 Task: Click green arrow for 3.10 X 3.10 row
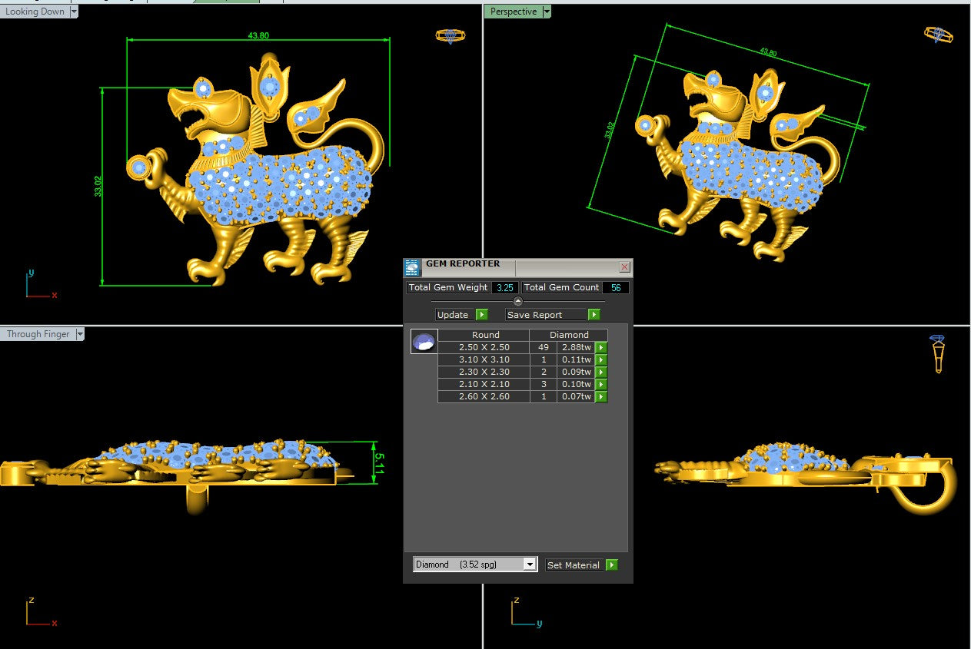(601, 360)
